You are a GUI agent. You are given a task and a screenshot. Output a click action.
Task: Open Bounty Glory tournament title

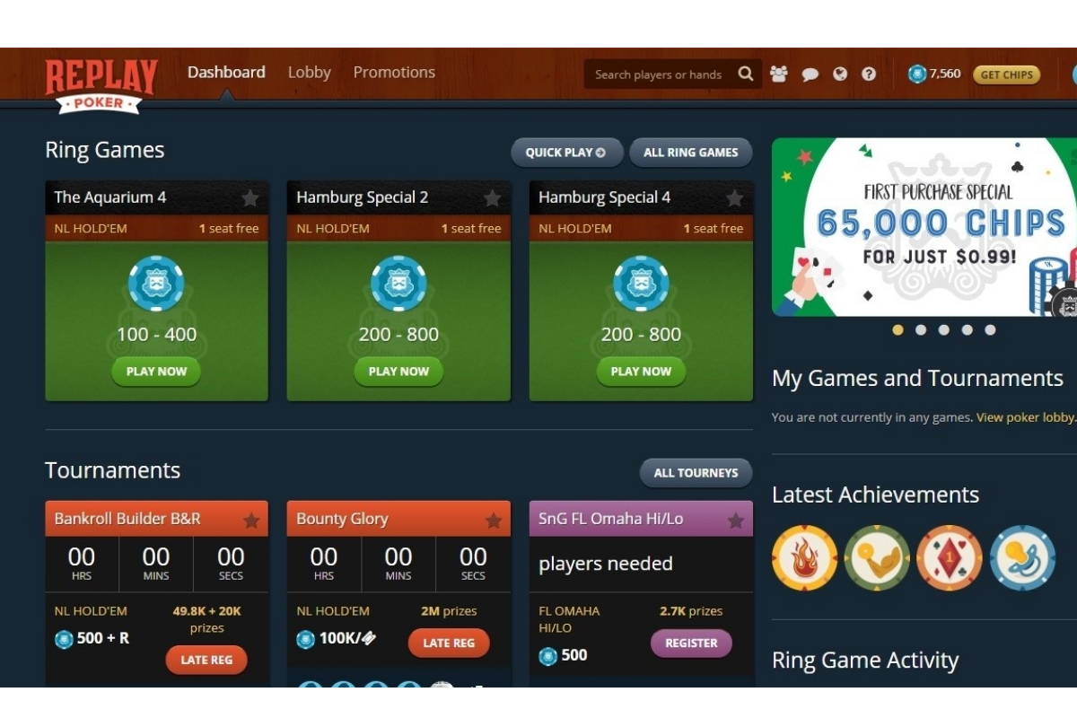[x=342, y=519]
